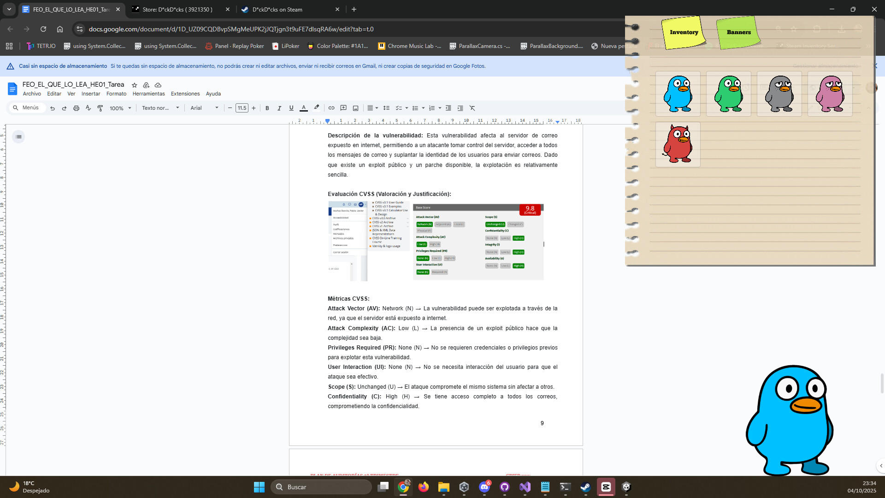
Task: Click the paint format icon
Action: pyautogui.click(x=100, y=108)
